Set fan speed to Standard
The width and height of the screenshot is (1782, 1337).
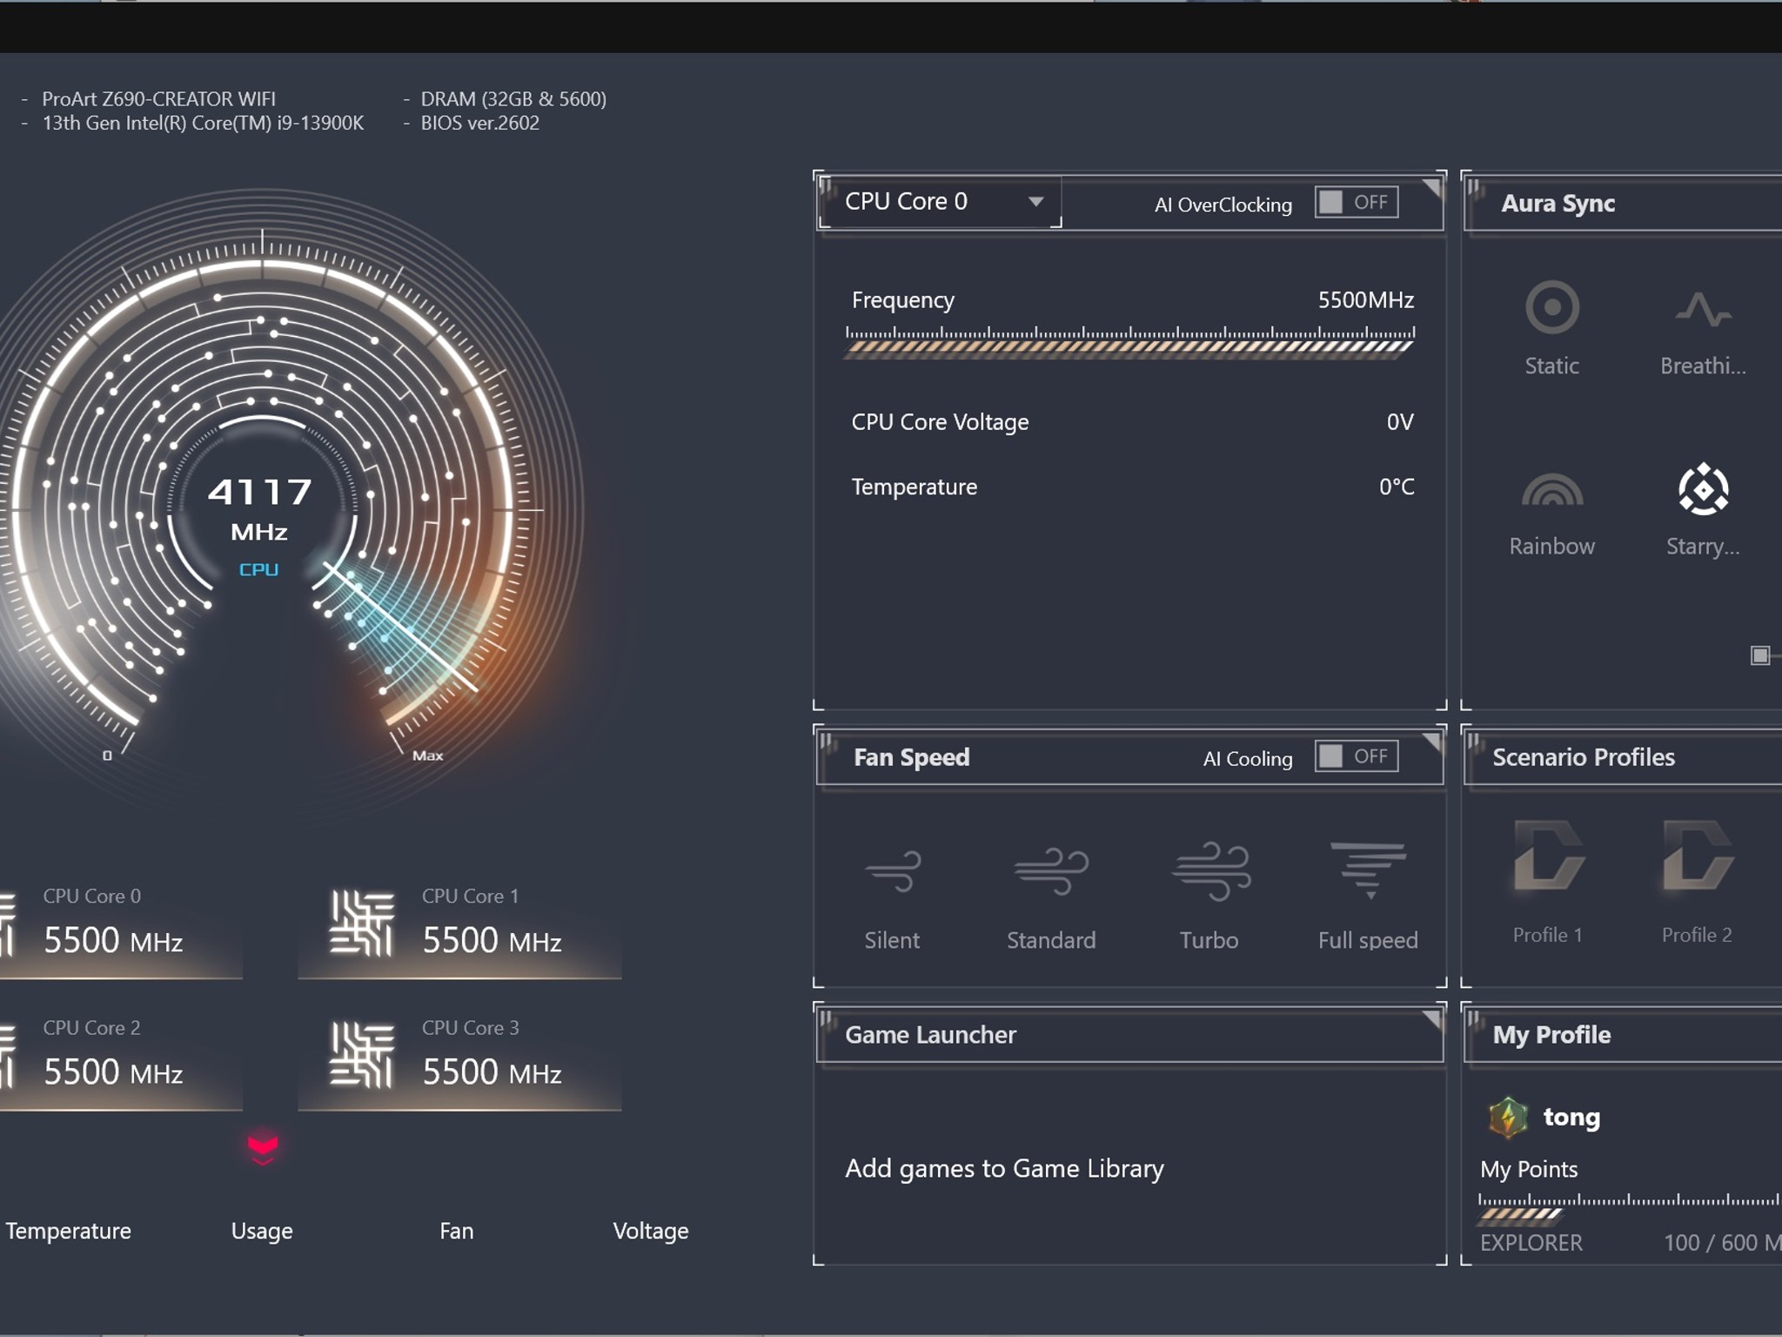click(1051, 871)
